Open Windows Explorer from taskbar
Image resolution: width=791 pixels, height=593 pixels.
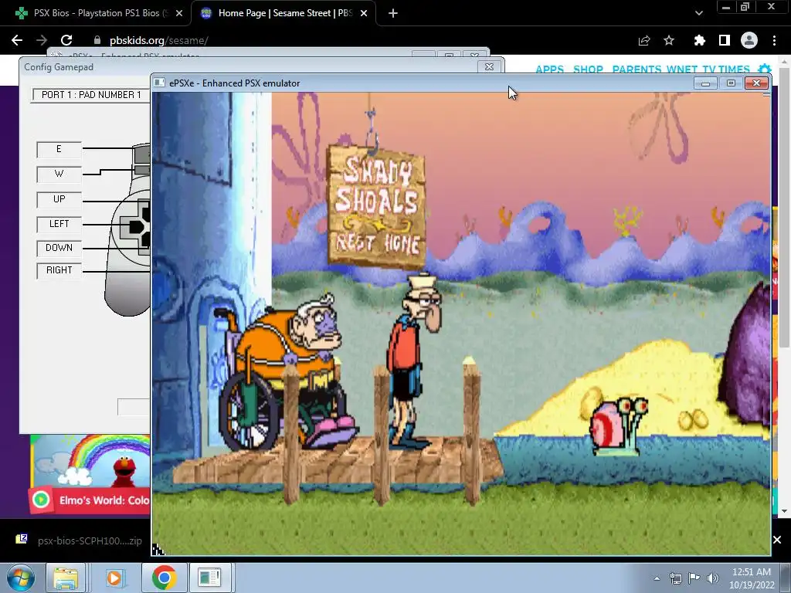point(66,578)
